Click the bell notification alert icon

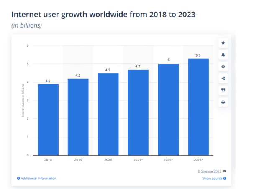(x=223, y=55)
